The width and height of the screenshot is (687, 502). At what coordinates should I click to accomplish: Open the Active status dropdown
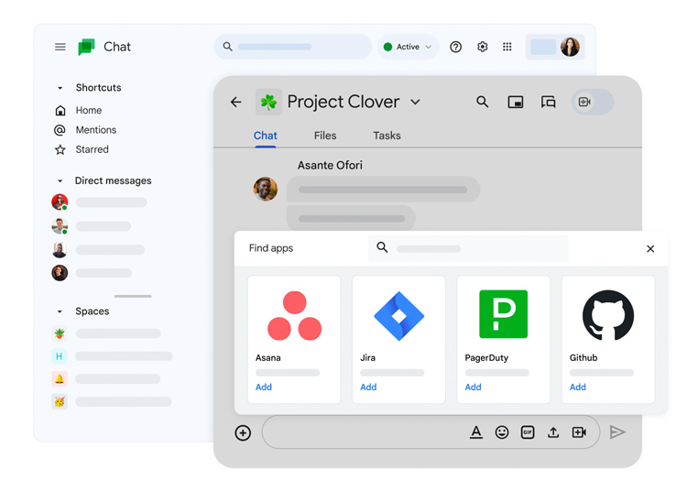[408, 47]
